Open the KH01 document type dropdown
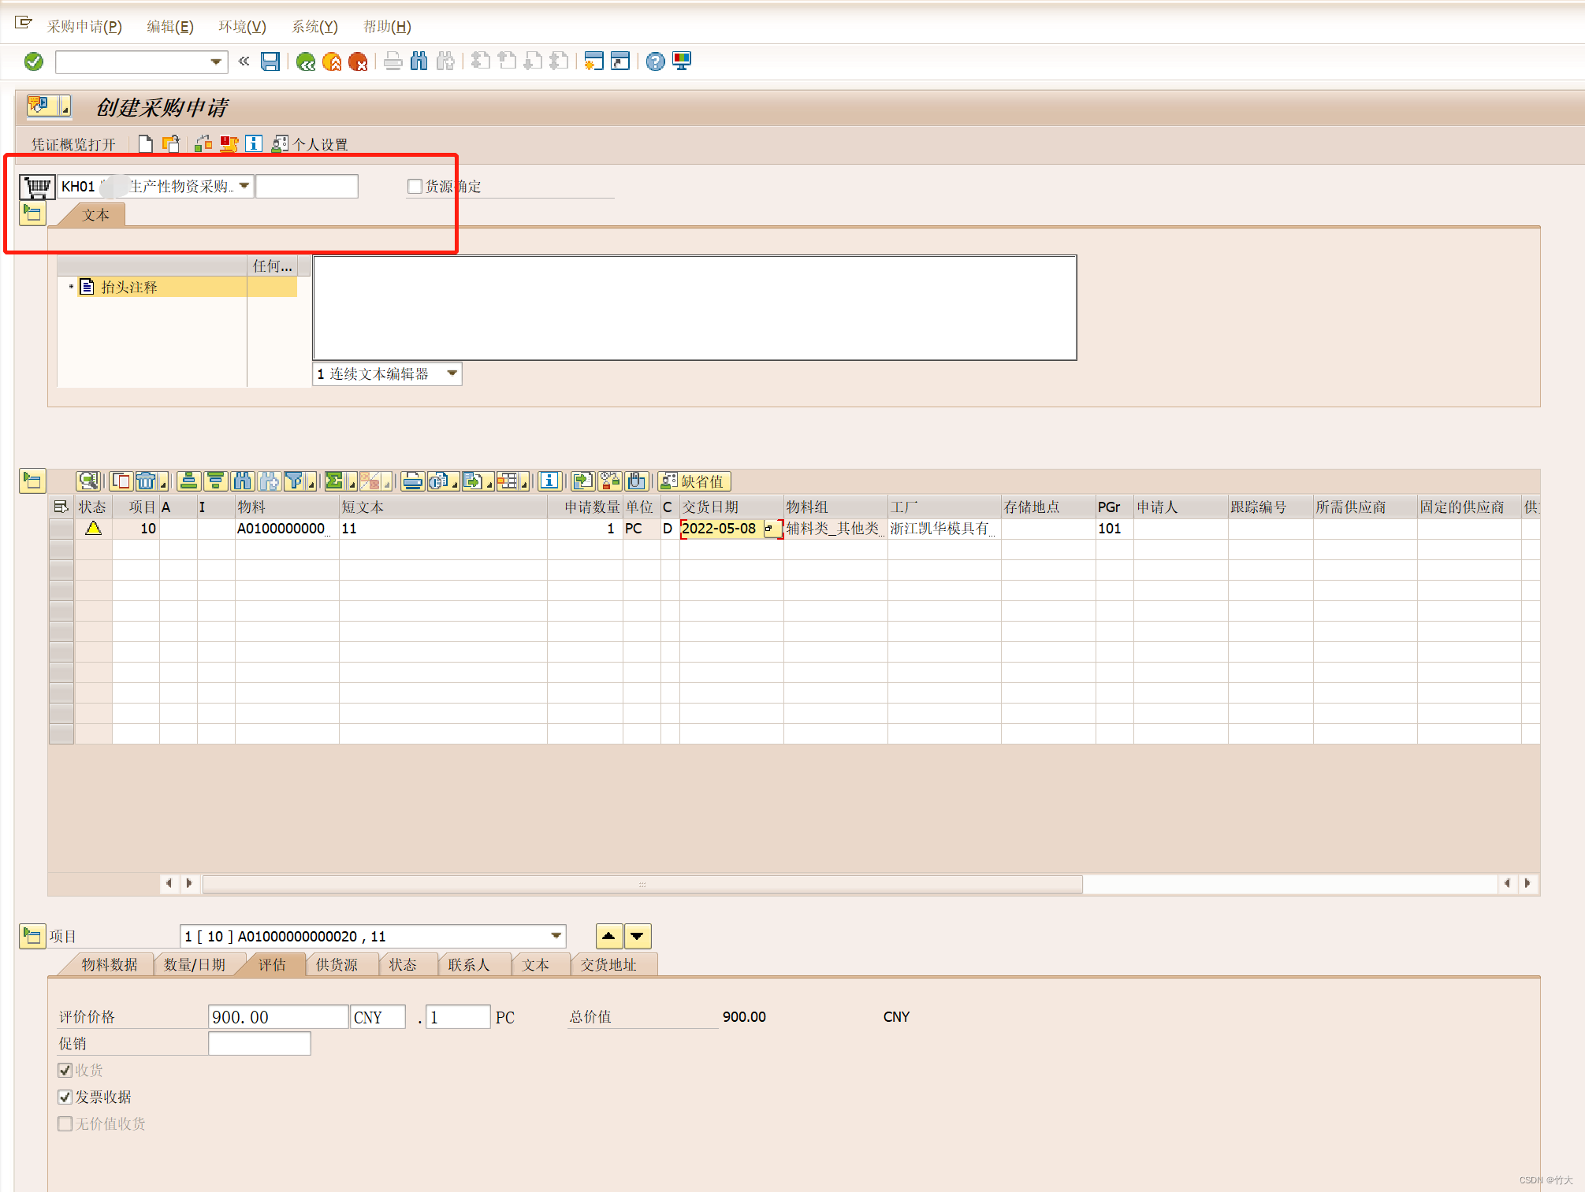Viewport: 1585px width, 1192px height. tap(244, 186)
